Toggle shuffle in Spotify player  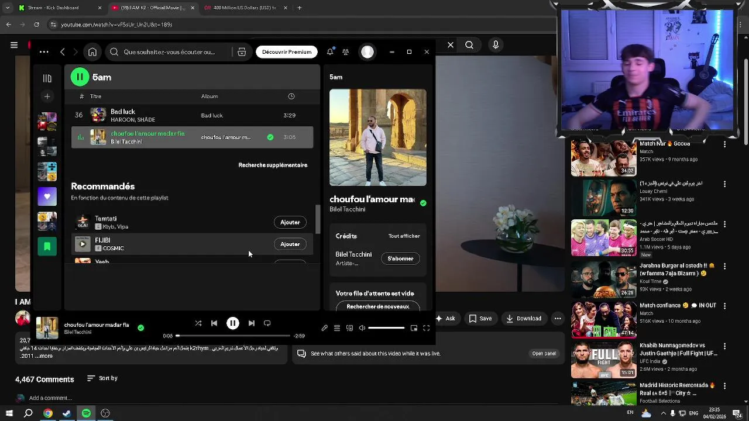point(198,323)
